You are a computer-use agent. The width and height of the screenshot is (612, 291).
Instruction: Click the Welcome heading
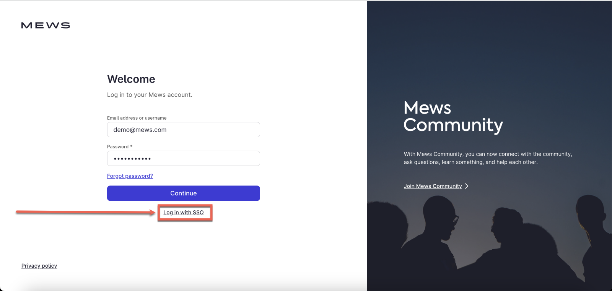131,79
